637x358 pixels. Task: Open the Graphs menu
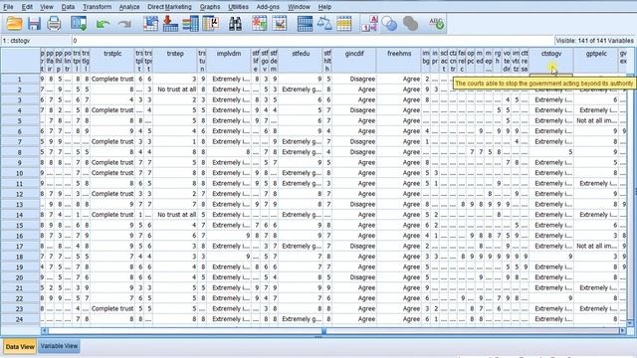tap(210, 7)
